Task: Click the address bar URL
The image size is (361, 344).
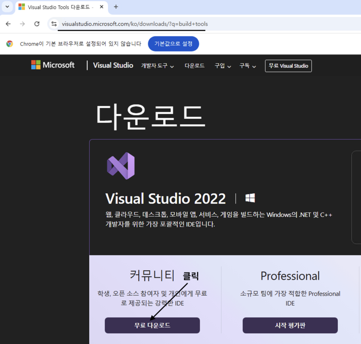Action: 135,24
